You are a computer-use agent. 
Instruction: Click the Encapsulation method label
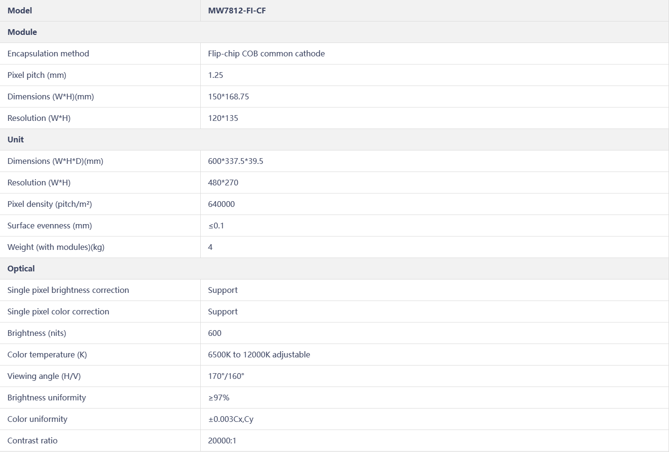[x=48, y=54]
